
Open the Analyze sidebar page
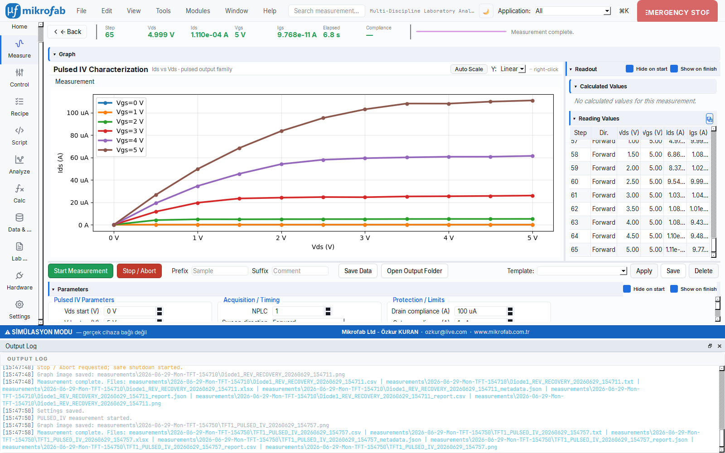pos(19,165)
